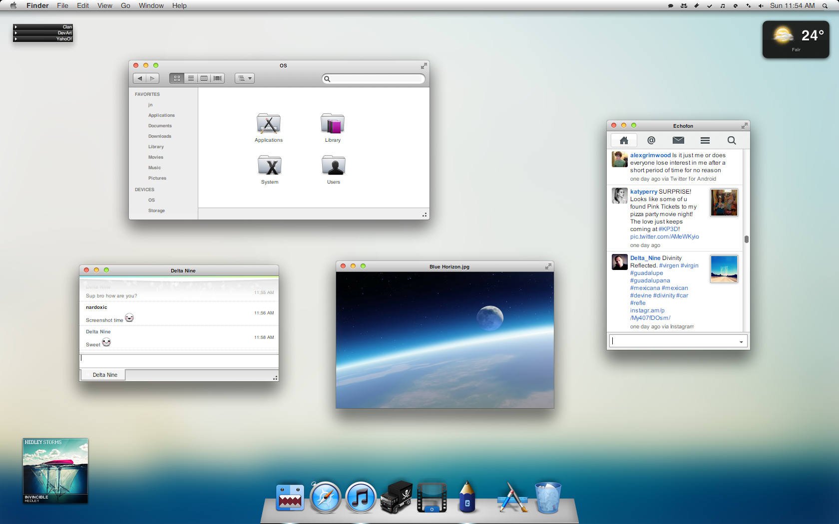839x524 pixels.
Task: Open Pictures in Finder sidebar
Action: coord(157,178)
